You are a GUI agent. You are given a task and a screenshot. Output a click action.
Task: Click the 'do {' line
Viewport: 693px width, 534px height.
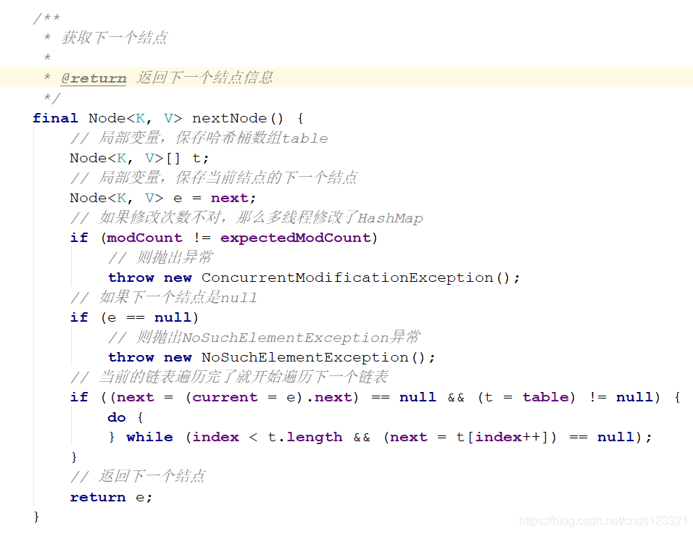tap(125, 417)
